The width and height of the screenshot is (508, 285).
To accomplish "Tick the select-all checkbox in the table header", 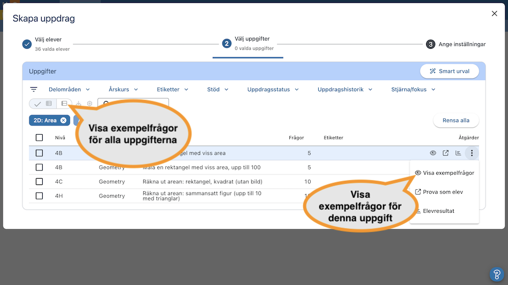I will [39, 137].
